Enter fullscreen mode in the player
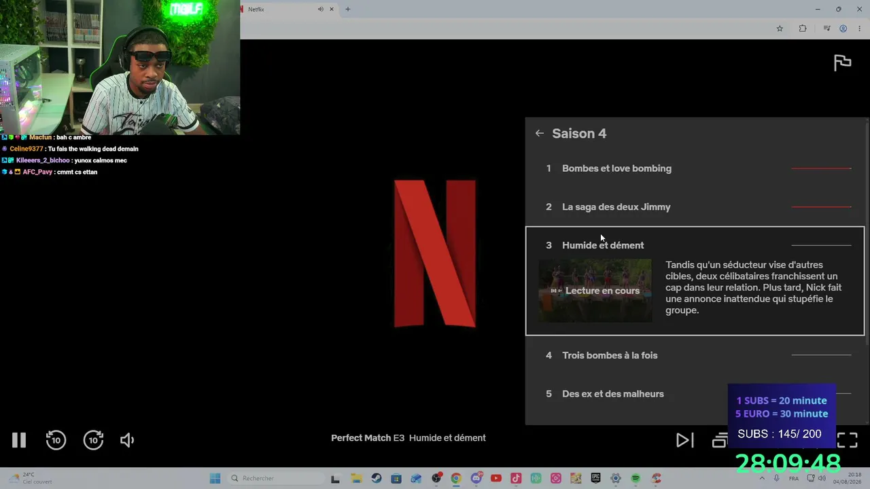Screen dimensions: 870x489 (847, 440)
